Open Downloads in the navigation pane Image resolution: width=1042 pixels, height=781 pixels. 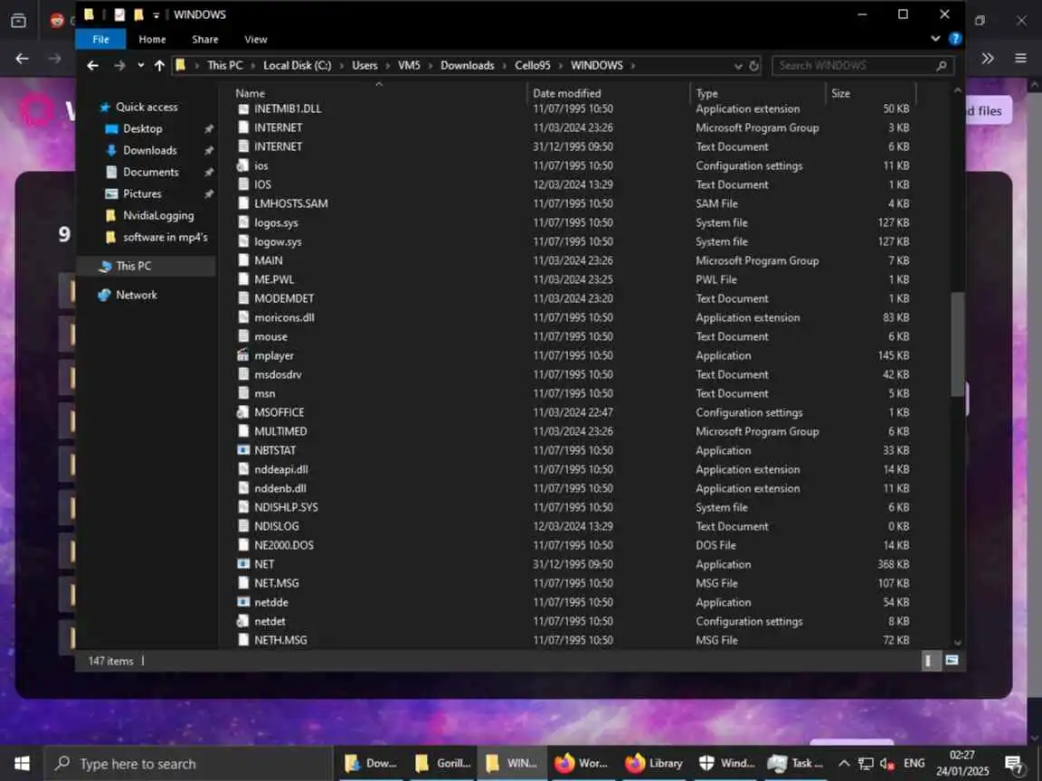coord(149,151)
